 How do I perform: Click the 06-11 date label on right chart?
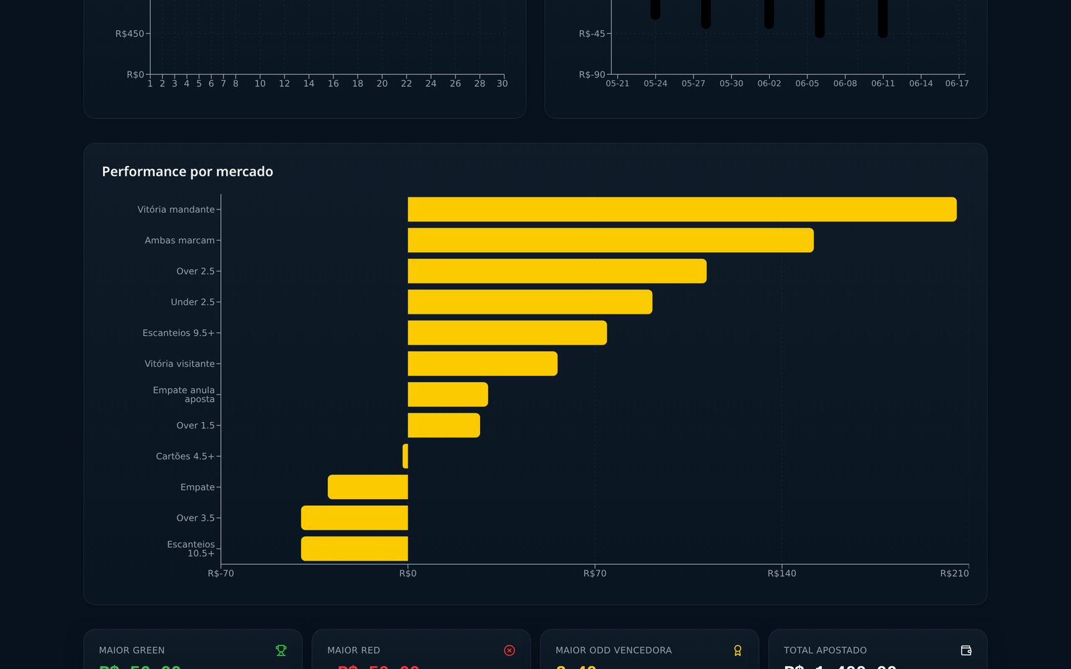coord(883,84)
